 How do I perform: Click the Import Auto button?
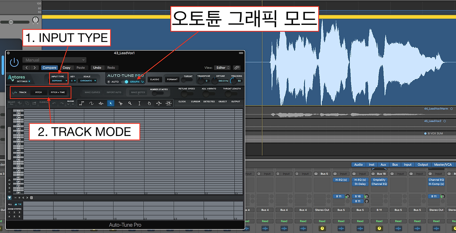[114, 92]
